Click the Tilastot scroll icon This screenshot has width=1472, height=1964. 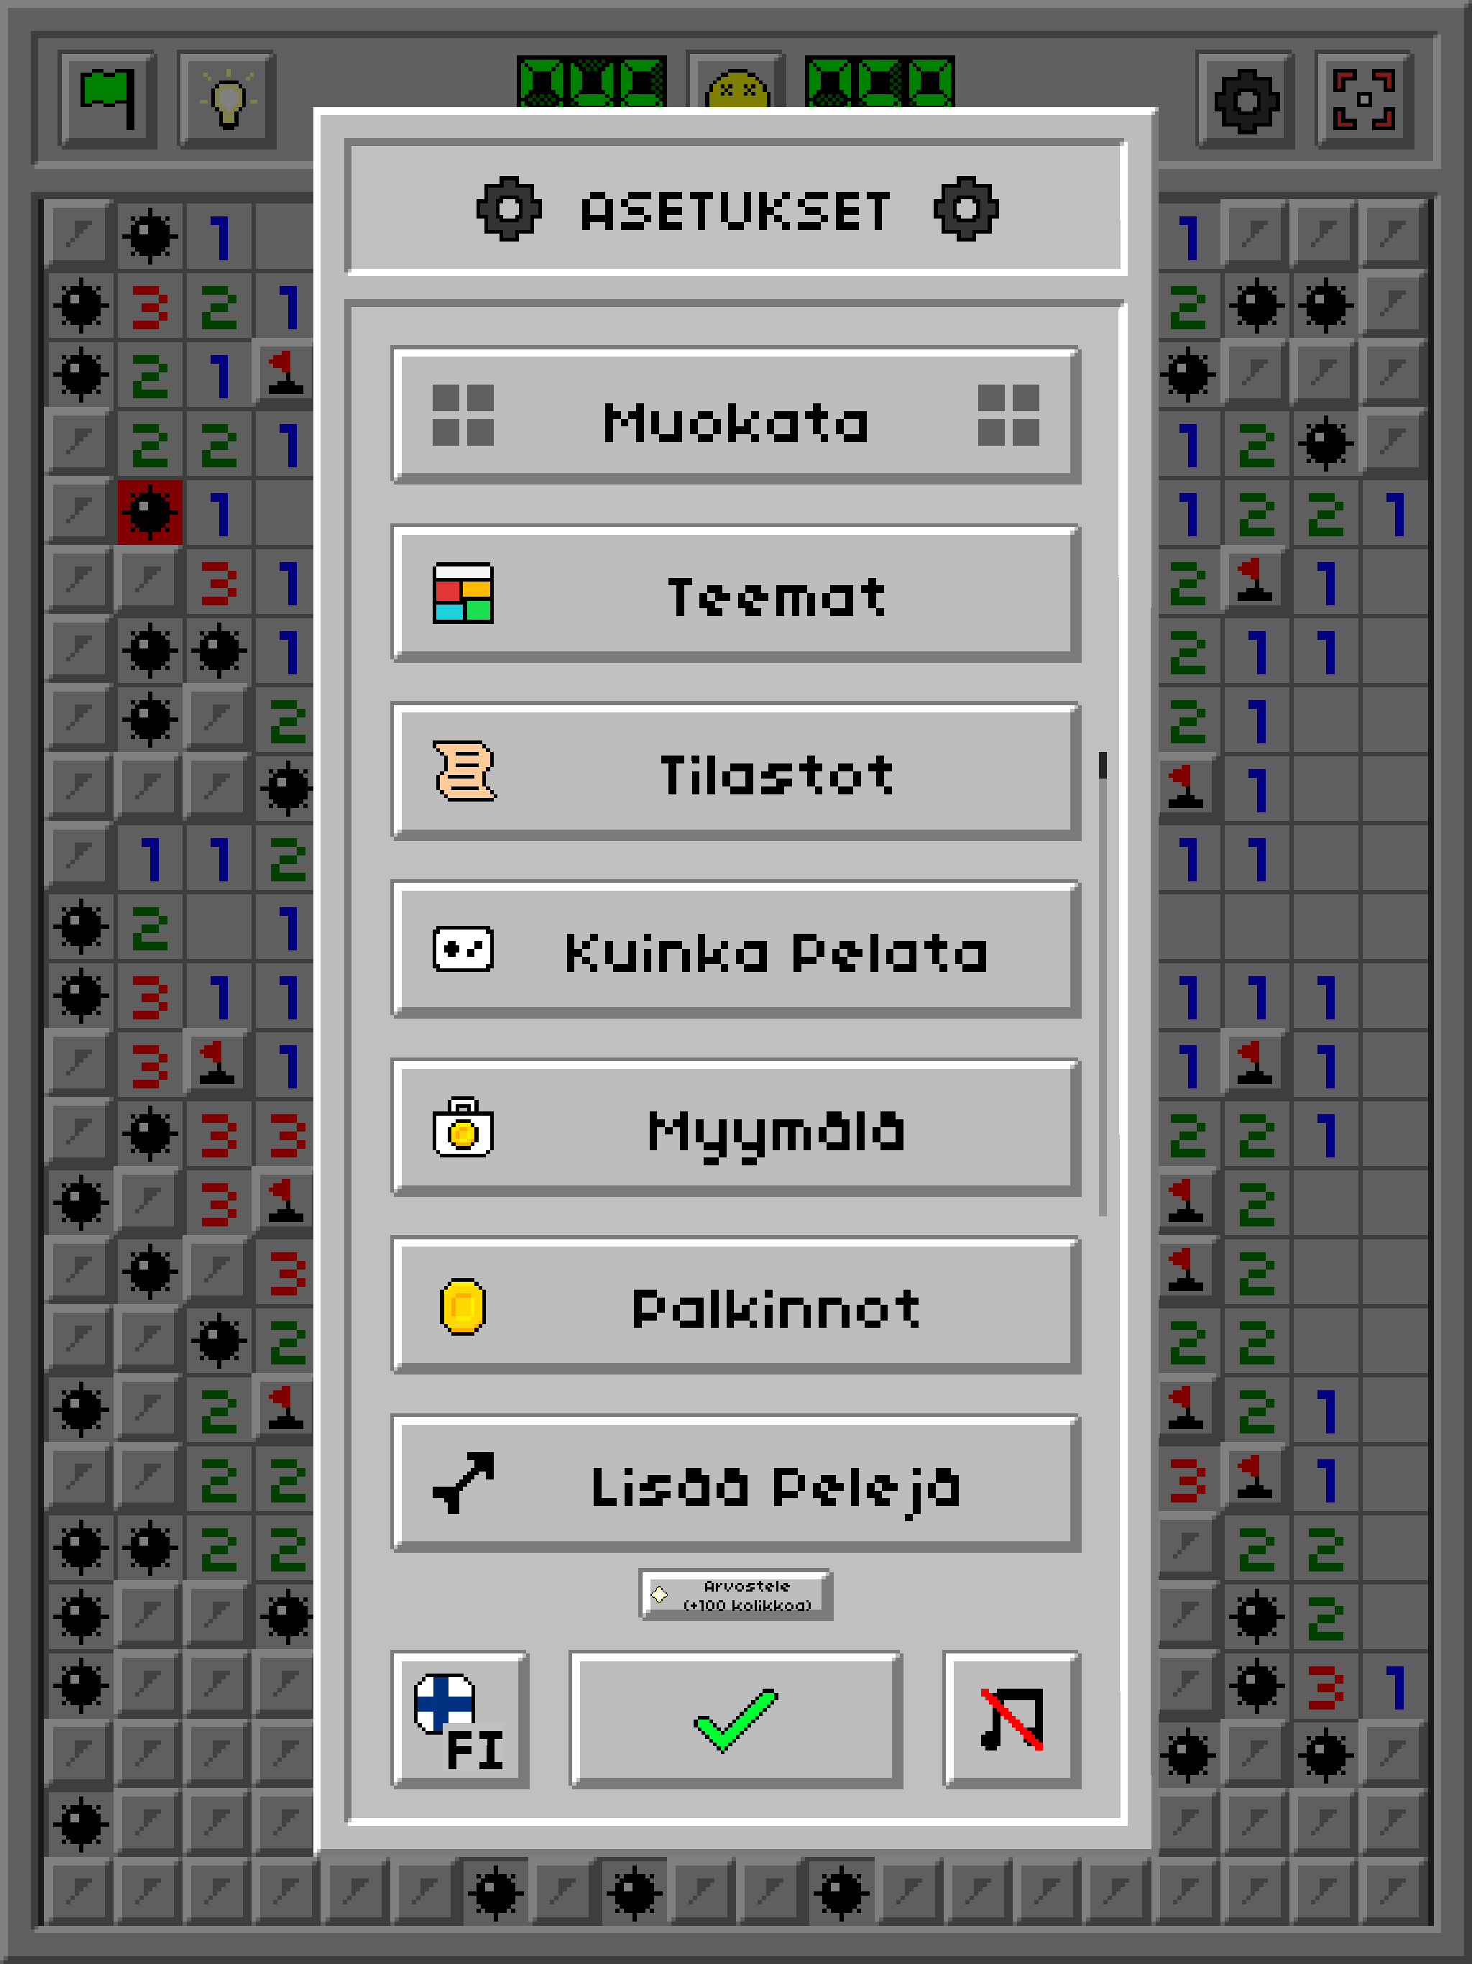[463, 771]
